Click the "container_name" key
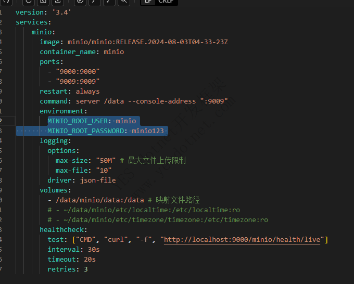The height and width of the screenshot is (284, 354). [68, 52]
